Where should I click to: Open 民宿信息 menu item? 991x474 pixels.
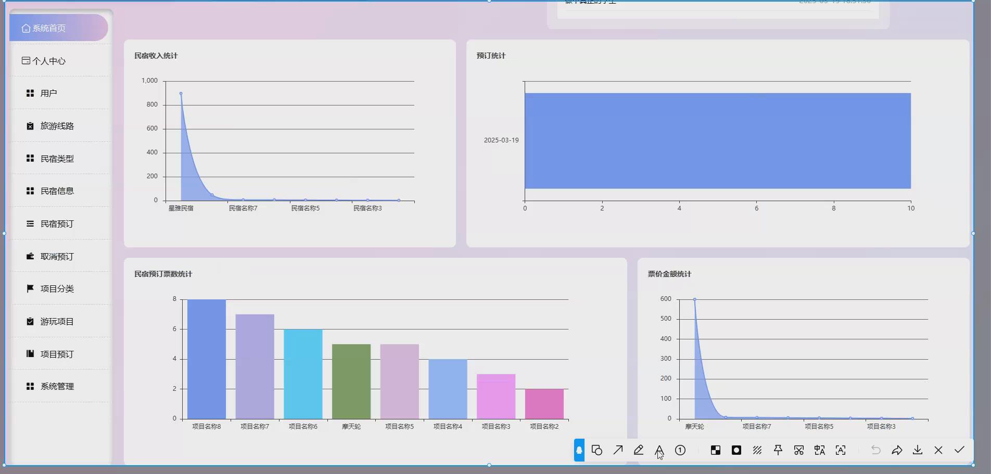click(x=60, y=191)
